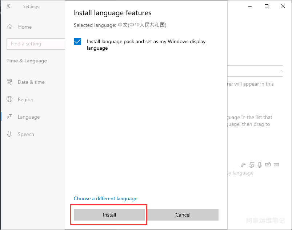Maximize the Settings window
Viewport: 292px width, 230px height.
click(x=267, y=6)
